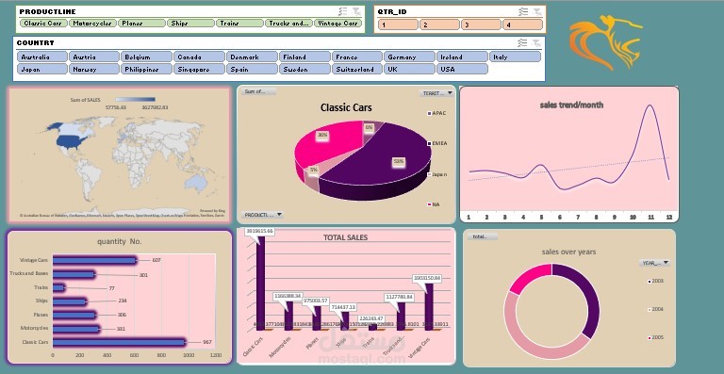Filter country by Sweden
The height and width of the screenshot is (374, 724).
[x=304, y=69]
